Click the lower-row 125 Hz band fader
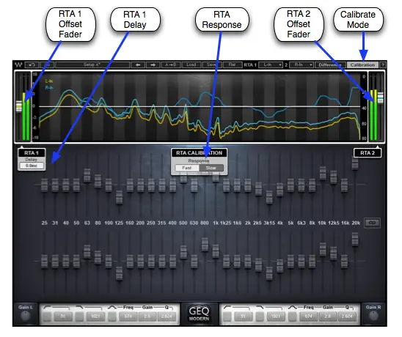This screenshot has height=337, width=402. [119, 273]
